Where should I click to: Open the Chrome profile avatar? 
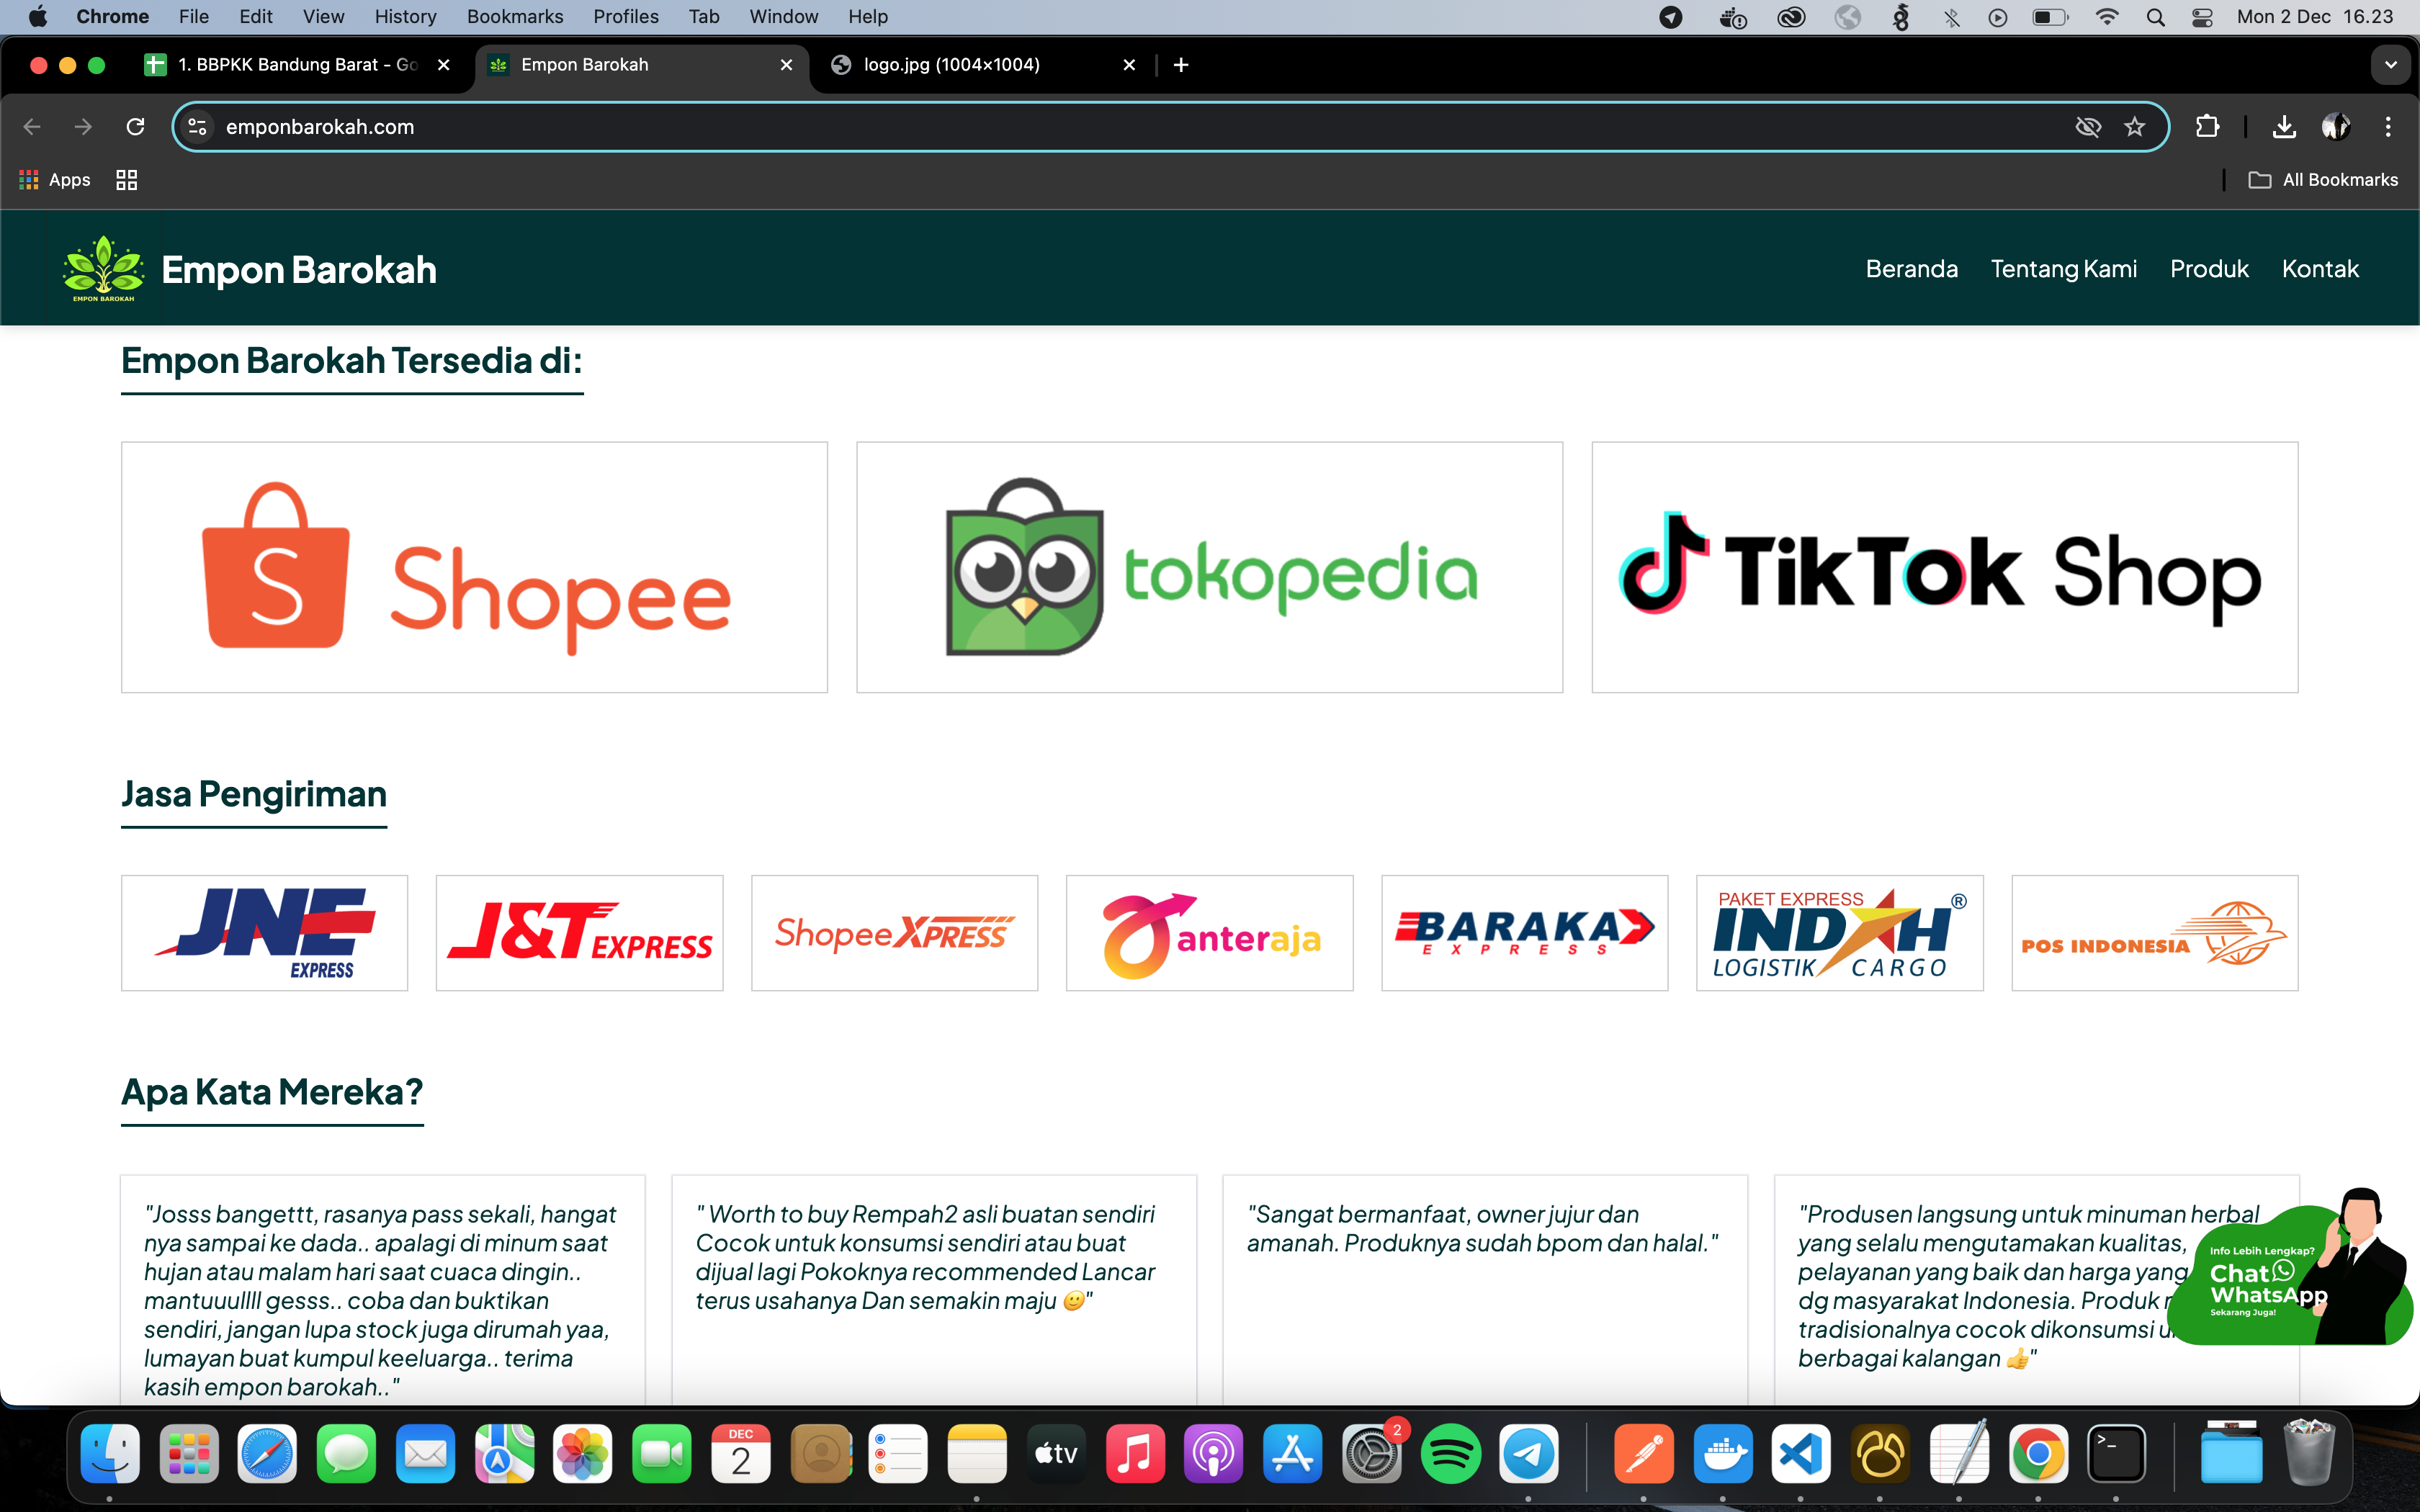point(2336,127)
